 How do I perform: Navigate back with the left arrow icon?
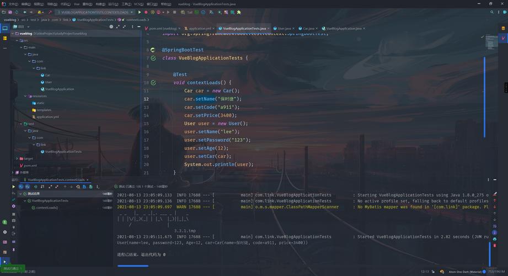[25, 12]
